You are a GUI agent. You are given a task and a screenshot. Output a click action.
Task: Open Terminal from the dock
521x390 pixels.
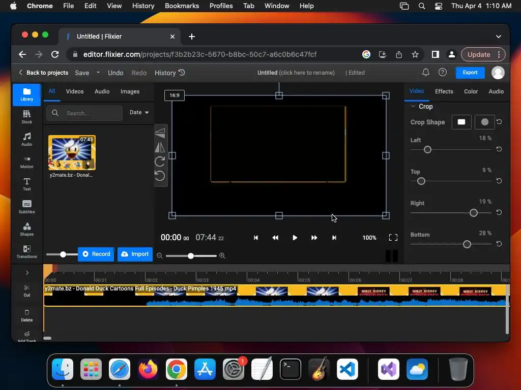290,369
